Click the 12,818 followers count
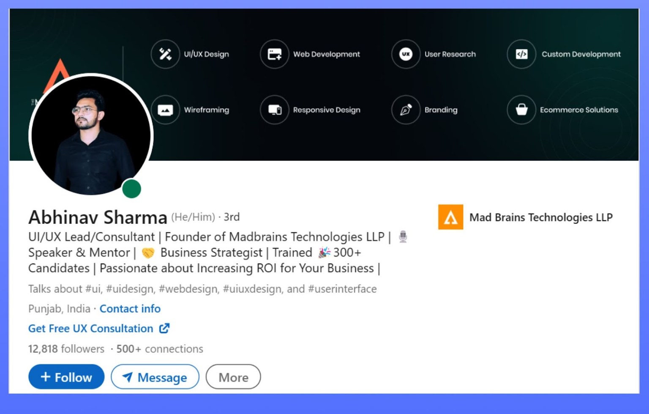Image resolution: width=649 pixels, height=414 pixels. (65, 349)
